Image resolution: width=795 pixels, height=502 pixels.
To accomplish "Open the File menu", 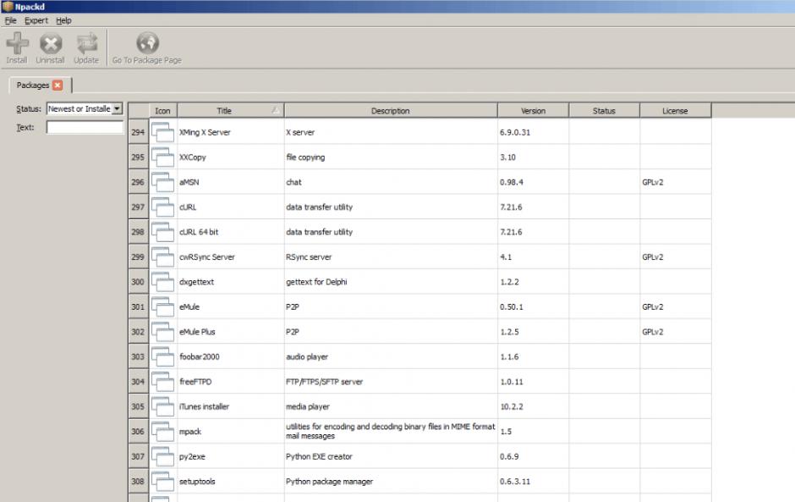I will 11,20.
